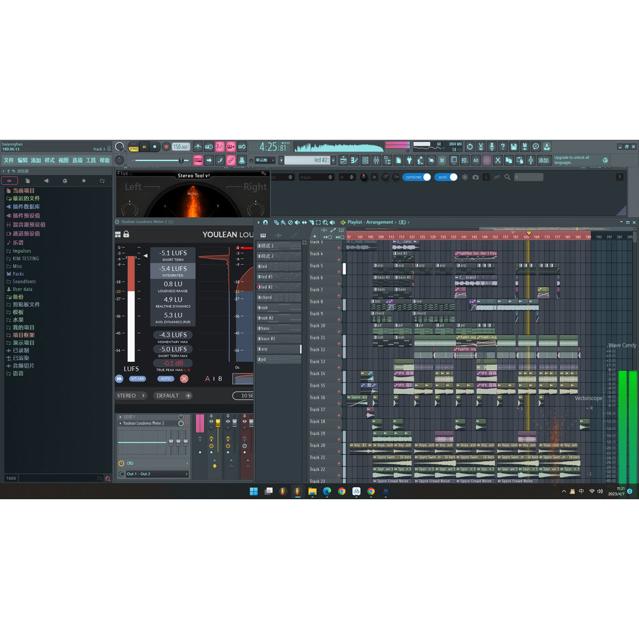Toggle the pink link icon button

tap(231, 160)
